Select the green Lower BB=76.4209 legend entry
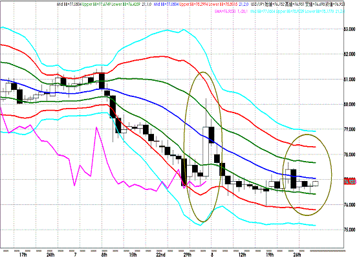This screenshot has height=258, width=359. point(127,4)
